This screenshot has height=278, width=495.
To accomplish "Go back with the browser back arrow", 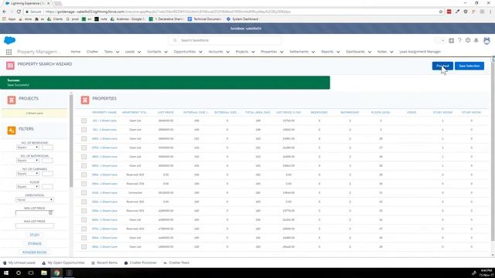I will (x=5, y=12).
